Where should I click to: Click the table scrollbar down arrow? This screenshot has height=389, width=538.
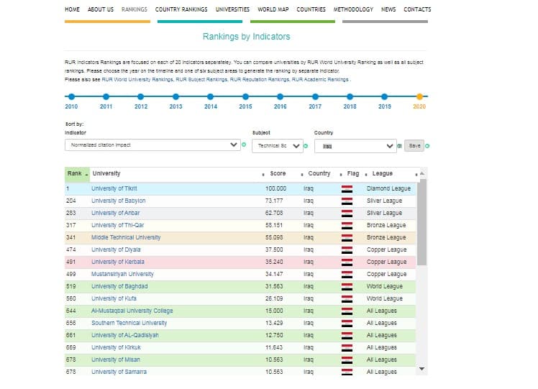(422, 370)
